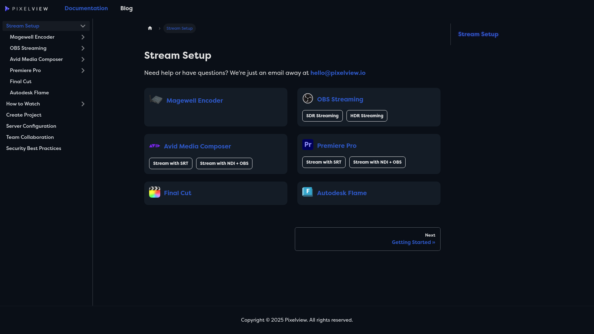Open the Premiere Pro card title

(337, 146)
